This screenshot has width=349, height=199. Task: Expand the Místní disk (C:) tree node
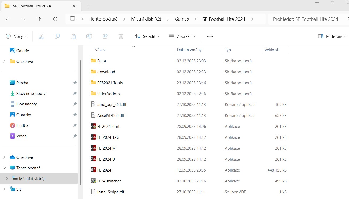click(7, 179)
